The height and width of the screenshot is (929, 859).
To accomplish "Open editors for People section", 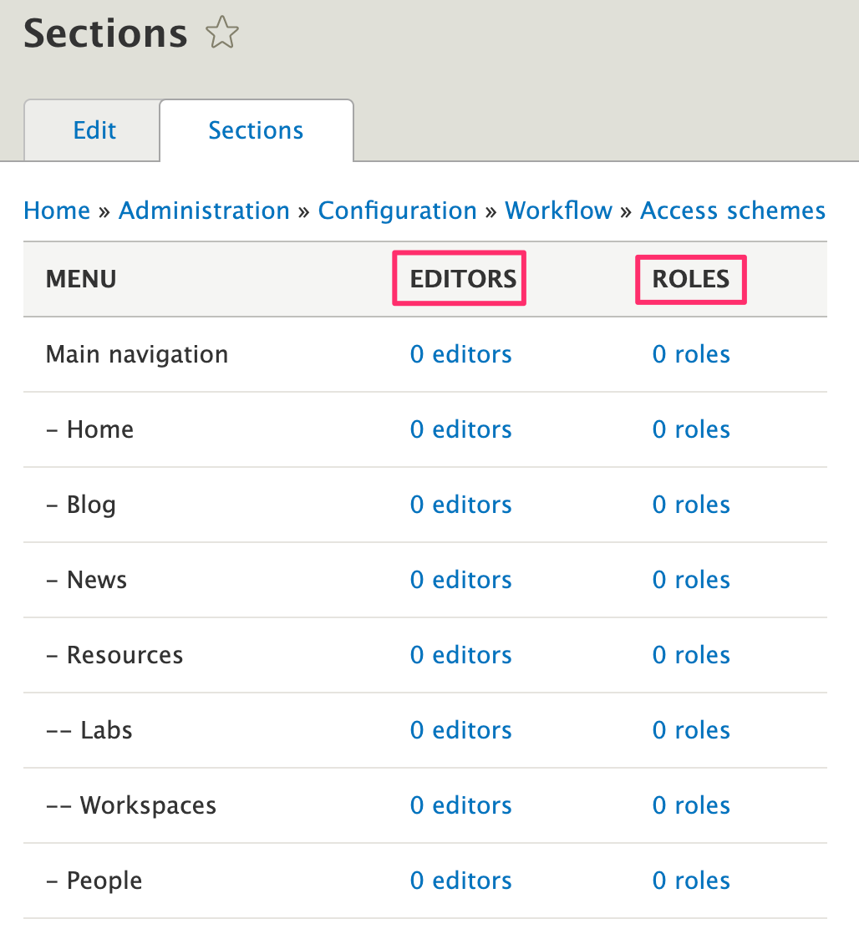I will point(460,881).
